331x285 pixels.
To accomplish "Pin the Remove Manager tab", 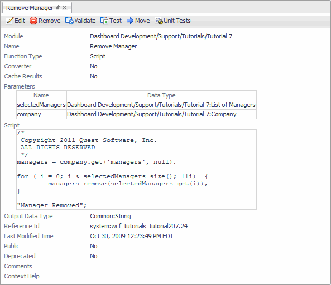I will (57, 8).
